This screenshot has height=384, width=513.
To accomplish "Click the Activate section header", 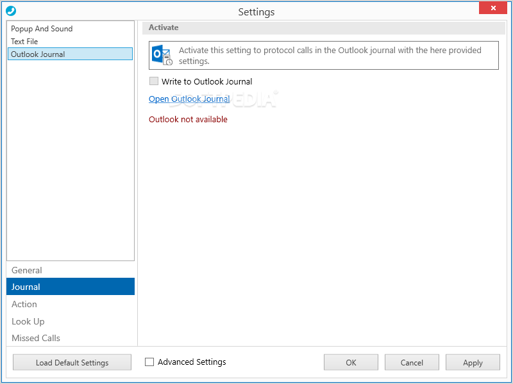I will pos(164,28).
